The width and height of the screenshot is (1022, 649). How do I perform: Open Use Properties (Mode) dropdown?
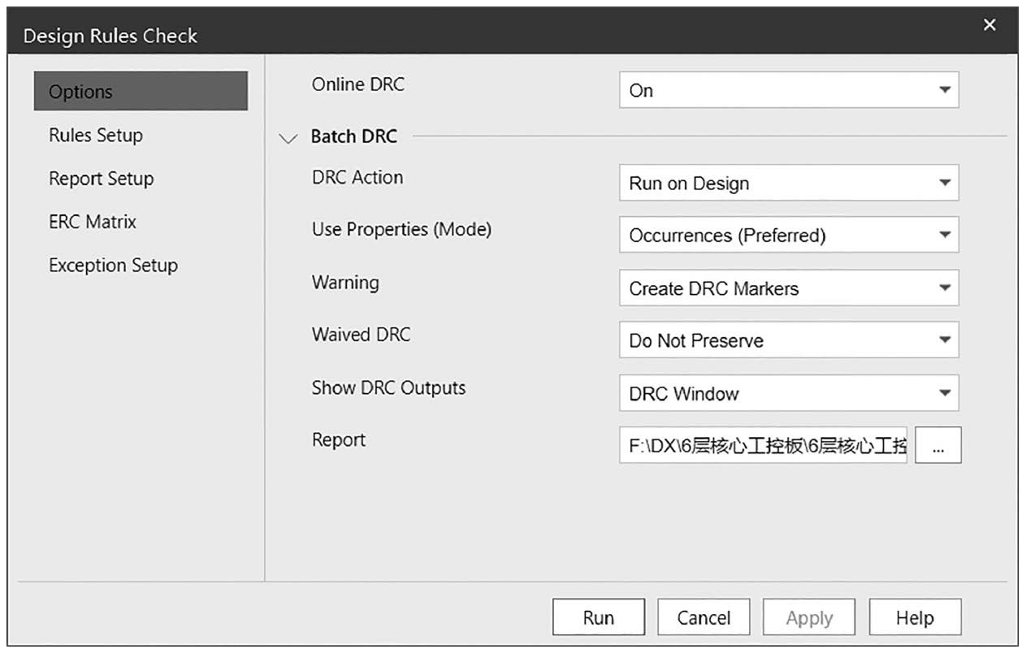pyautogui.click(x=789, y=236)
